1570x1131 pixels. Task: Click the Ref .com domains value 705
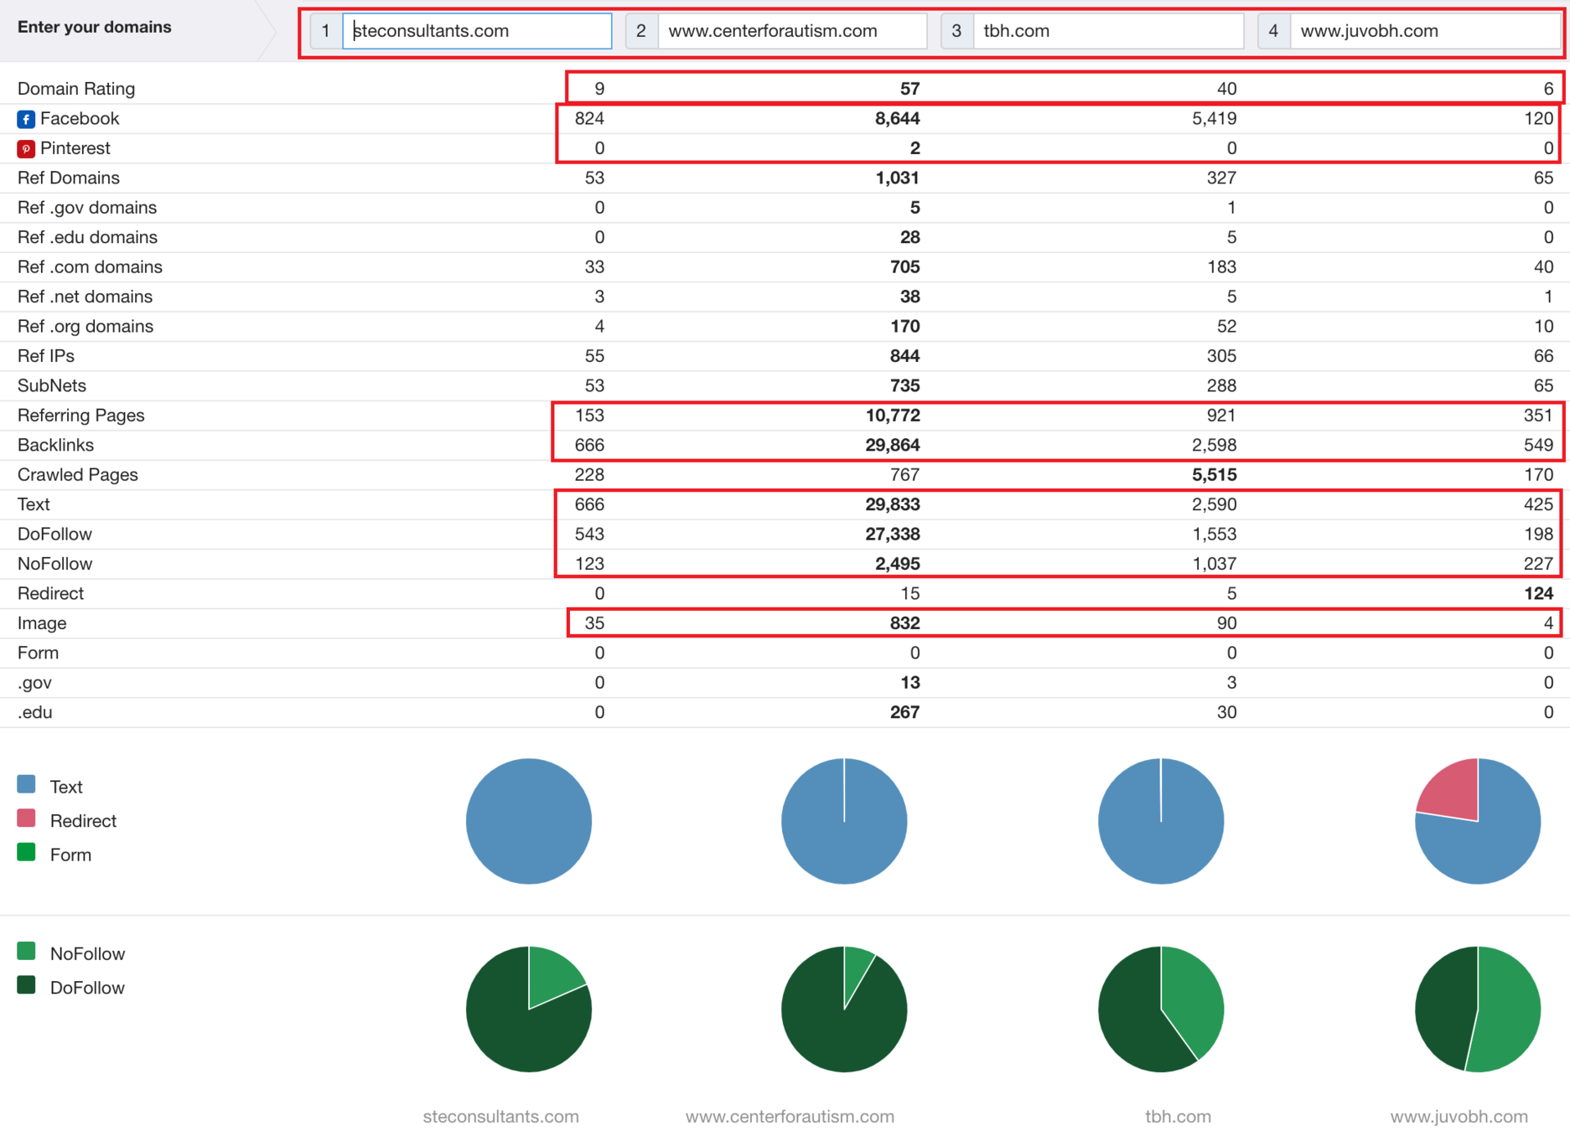[904, 267]
